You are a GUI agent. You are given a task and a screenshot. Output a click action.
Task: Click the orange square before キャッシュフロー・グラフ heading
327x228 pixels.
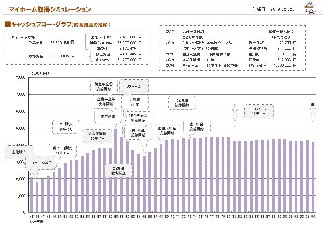click(x=7, y=25)
